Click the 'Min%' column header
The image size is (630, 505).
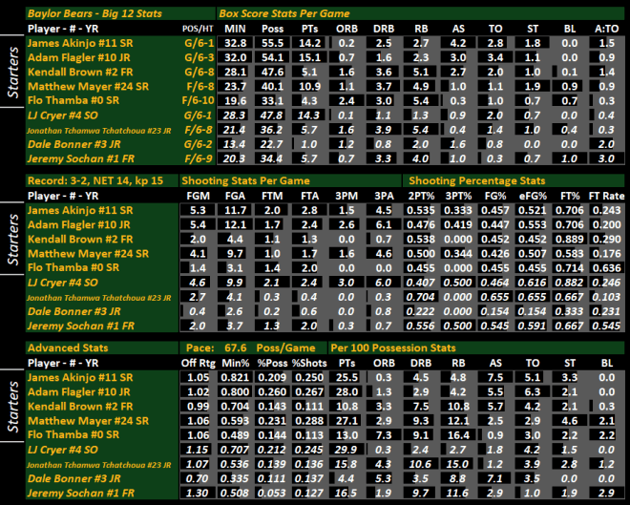click(x=236, y=363)
